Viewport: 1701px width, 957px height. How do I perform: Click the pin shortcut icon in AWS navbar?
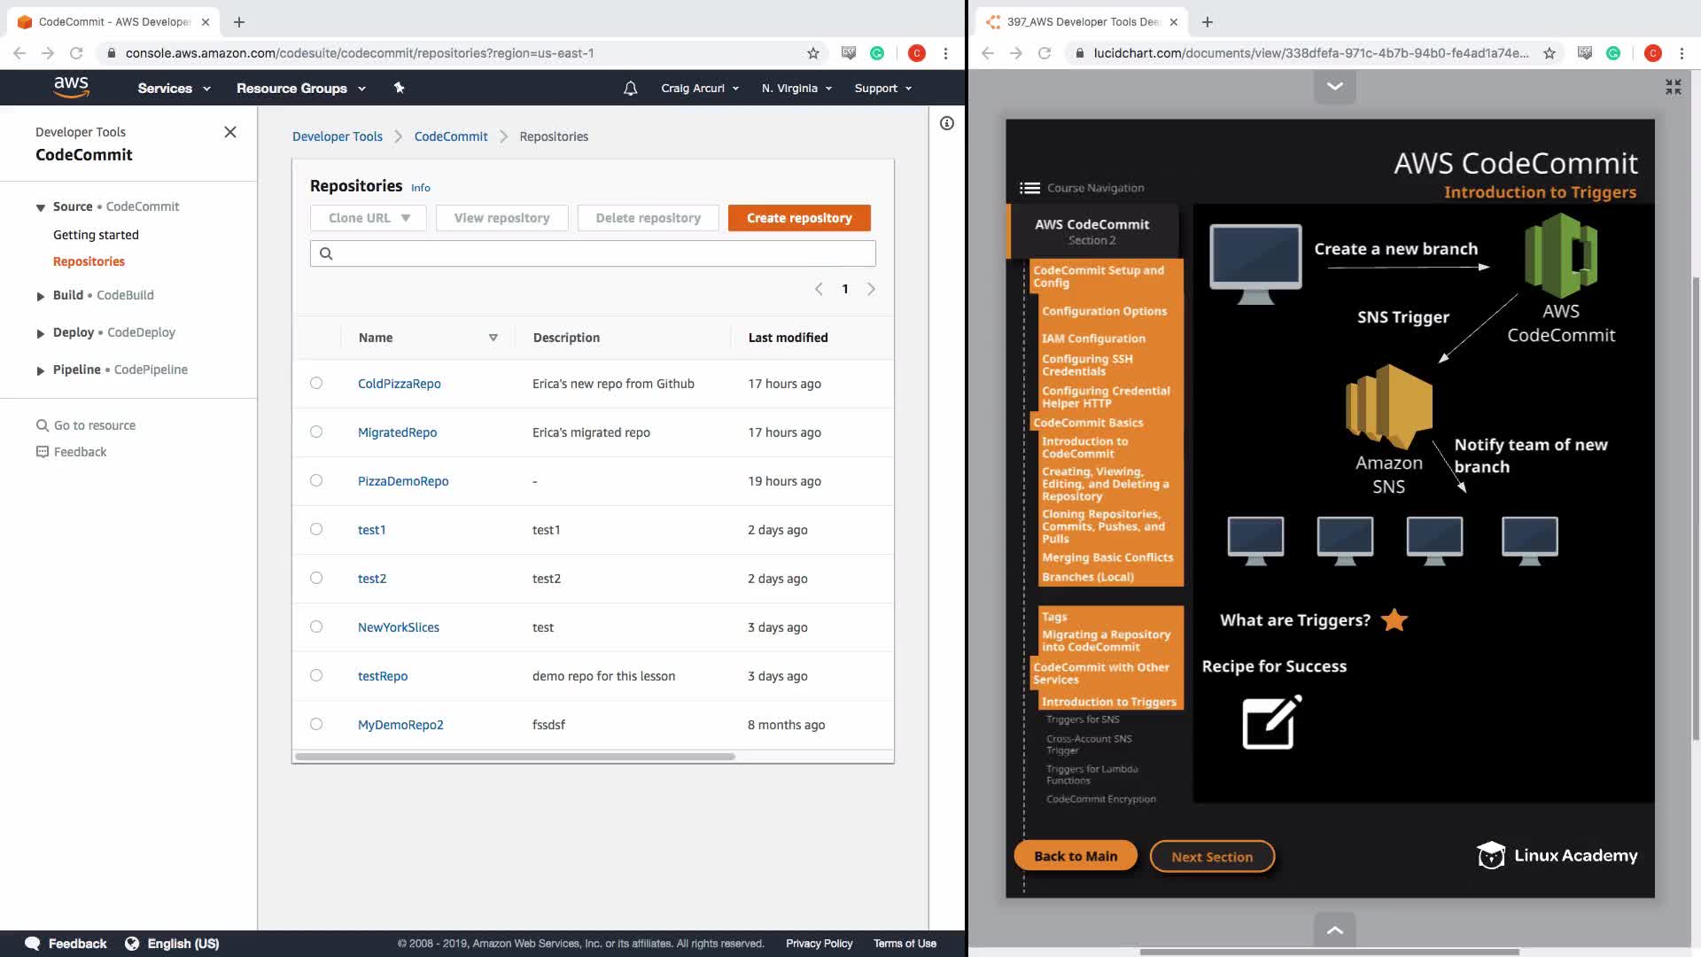point(399,88)
